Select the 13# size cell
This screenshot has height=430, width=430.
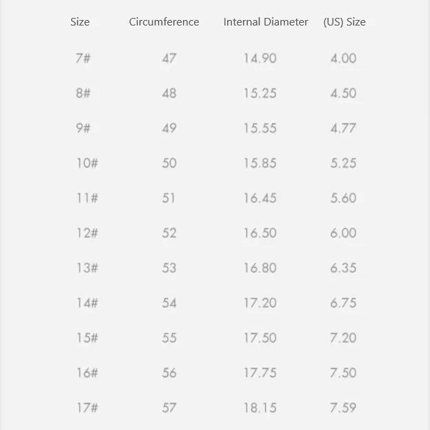point(87,268)
